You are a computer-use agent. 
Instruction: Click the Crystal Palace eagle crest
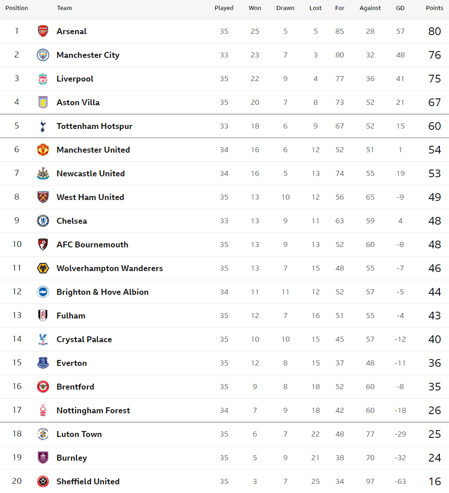coord(43,339)
